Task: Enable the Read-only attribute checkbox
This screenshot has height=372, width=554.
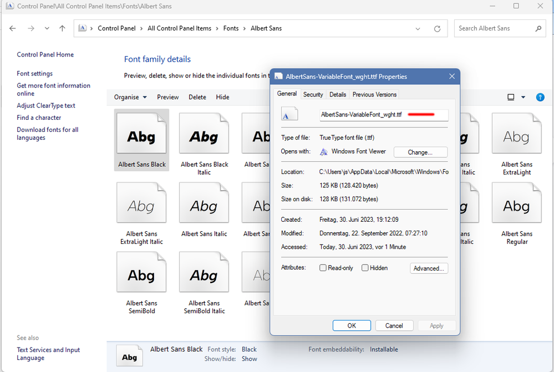Action: point(323,268)
